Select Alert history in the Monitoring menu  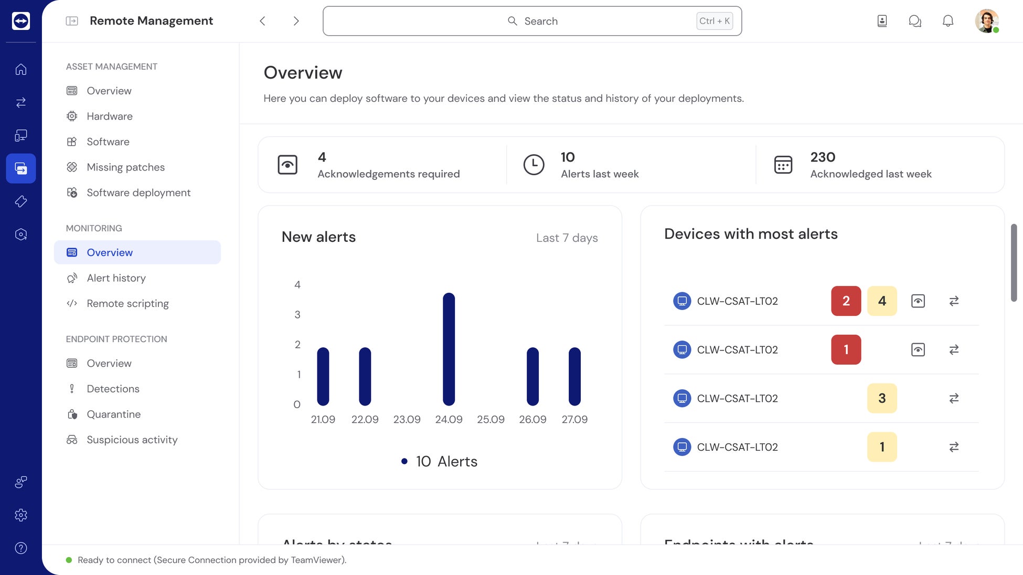click(116, 278)
